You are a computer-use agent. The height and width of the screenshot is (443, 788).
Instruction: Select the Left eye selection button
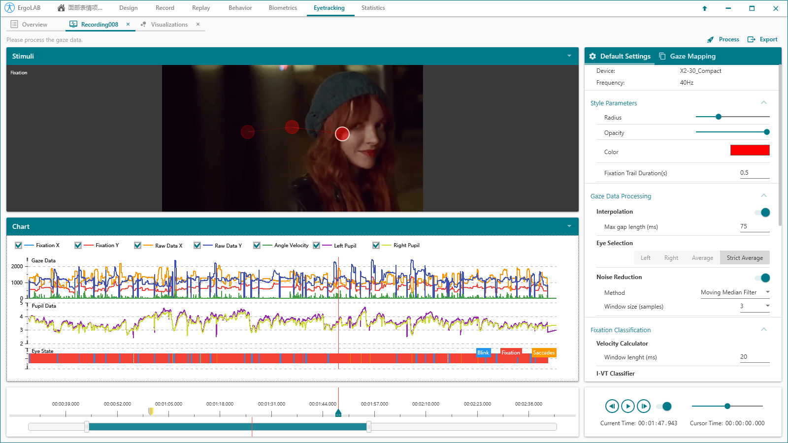point(645,258)
